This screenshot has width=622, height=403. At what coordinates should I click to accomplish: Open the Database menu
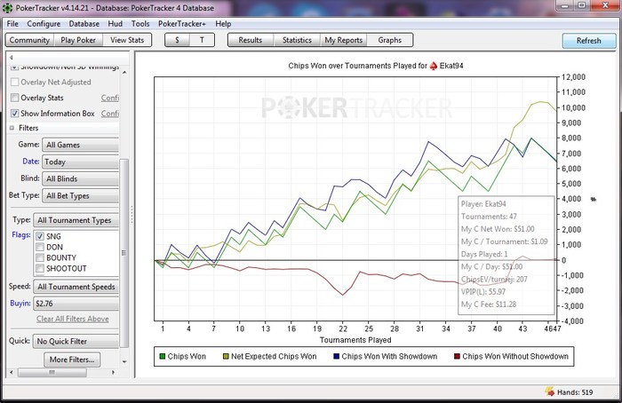[x=84, y=24]
